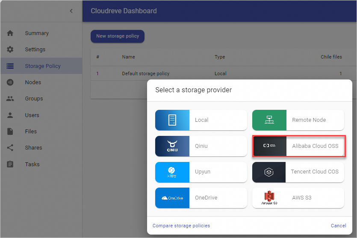The width and height of the screenshot is (357, 238).
Task: Choose the Local provider label
Action: click(x=201, y=120)
